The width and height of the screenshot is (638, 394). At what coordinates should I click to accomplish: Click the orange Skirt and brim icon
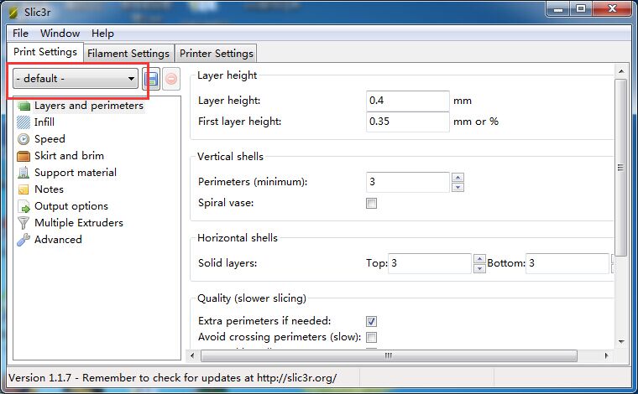coord(24,156)
